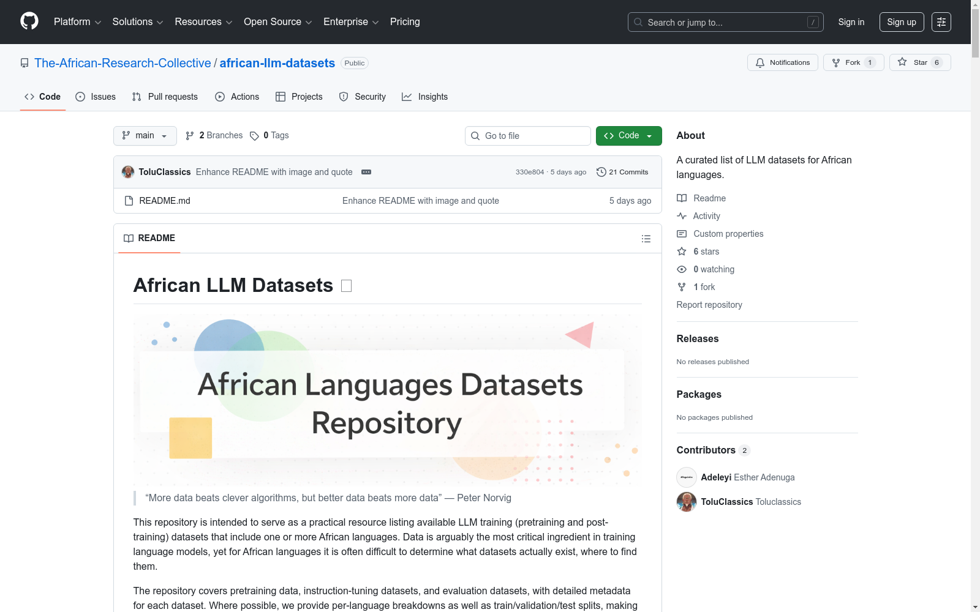Select the README tab in file viewer
Screen dimensions: 980x612
pyautogui.click(x=149, y=238)
